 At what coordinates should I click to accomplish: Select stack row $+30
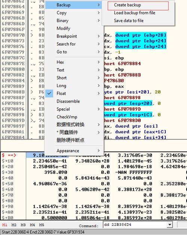coord(7,172)
